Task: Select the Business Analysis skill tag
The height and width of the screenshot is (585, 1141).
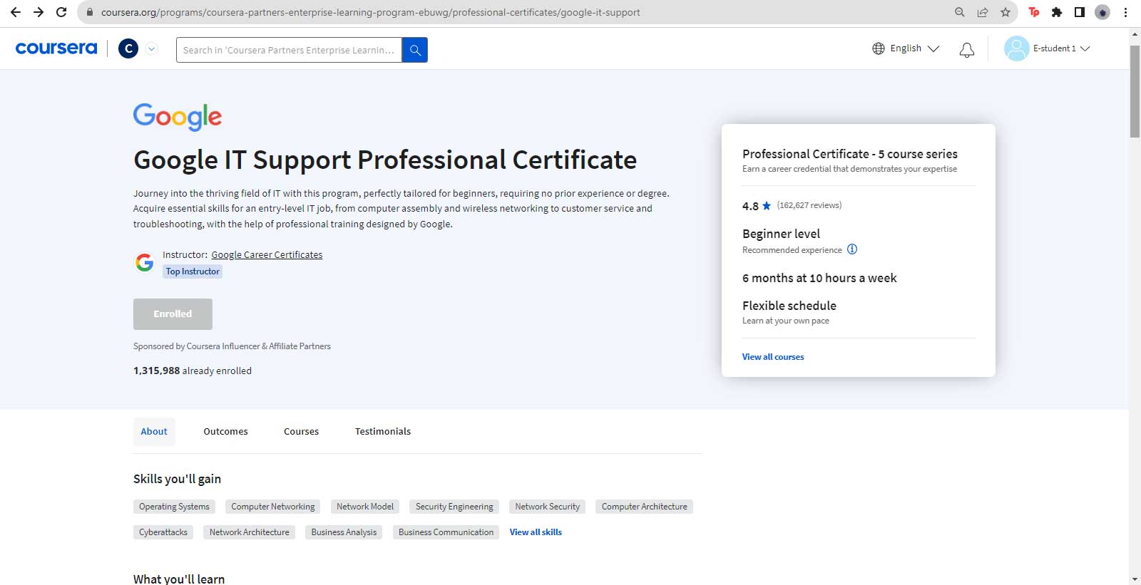Action: click(344, 532)
